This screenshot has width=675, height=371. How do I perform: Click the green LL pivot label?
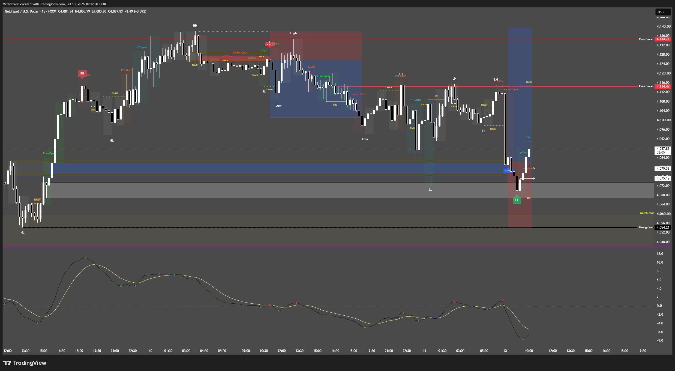[x=517, y=200]
